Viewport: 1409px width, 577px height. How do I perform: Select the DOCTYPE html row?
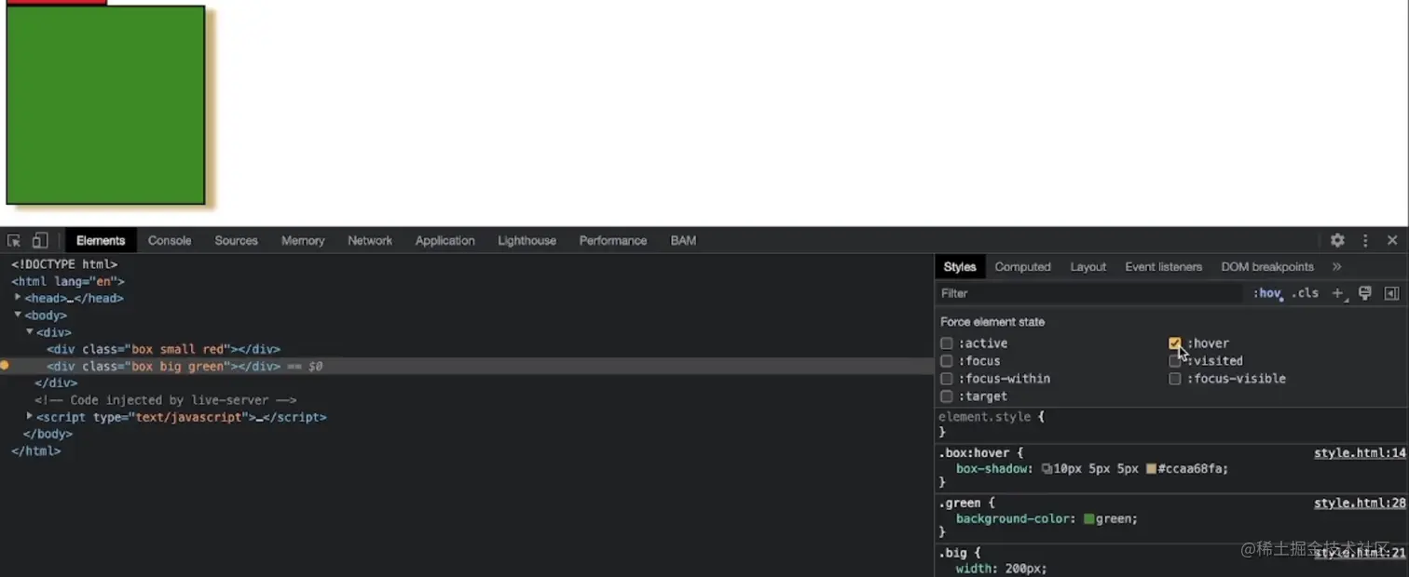(466, 264)
